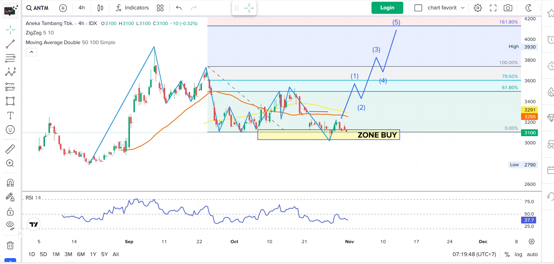
Task: Click the trash icon to remove drawings
Action: pyautogui.click(x=10, y=245)
